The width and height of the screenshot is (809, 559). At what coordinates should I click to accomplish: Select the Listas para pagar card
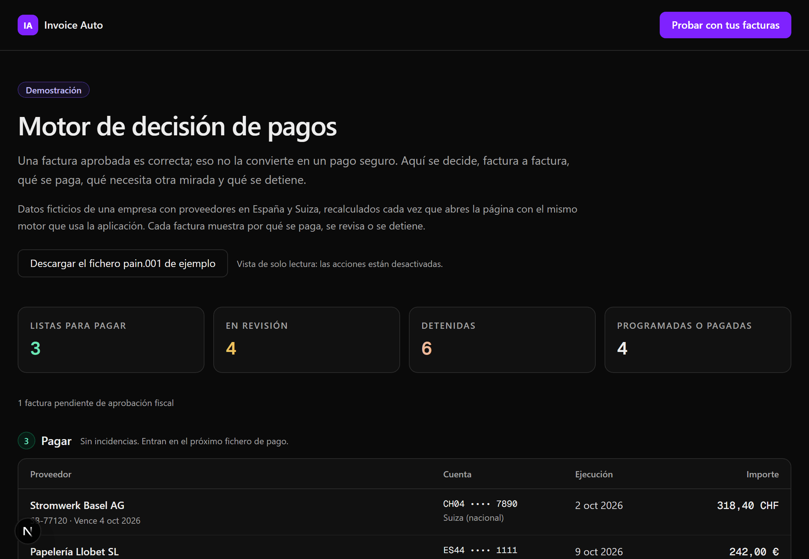click(x=111, y=340)
